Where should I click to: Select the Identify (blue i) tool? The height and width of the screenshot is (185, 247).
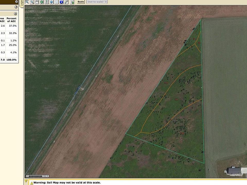point(61,2)
